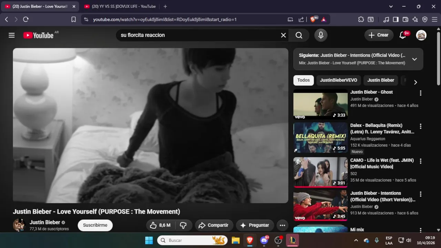Click the Crear button

(379, 35)
